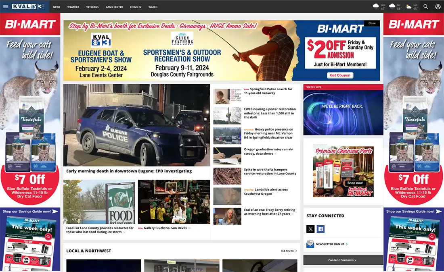Click the Sunday partly sunny forecast icon
444x272 pixels.
click(408, 6)
